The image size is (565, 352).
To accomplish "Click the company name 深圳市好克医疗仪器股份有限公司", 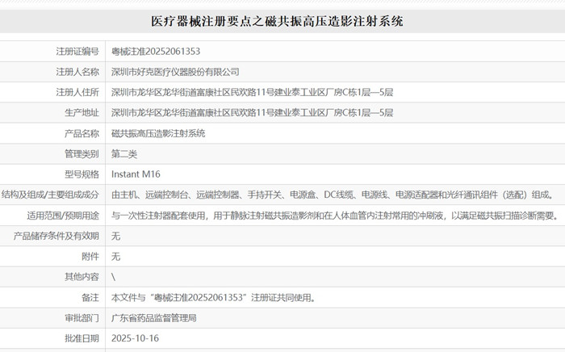I will (175, 72).
